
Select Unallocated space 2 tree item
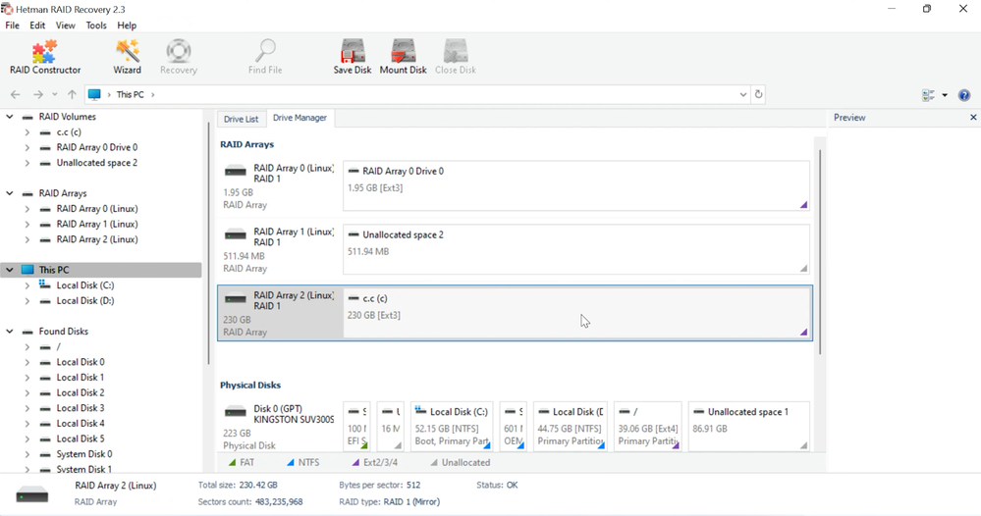(x=97, y=163)
